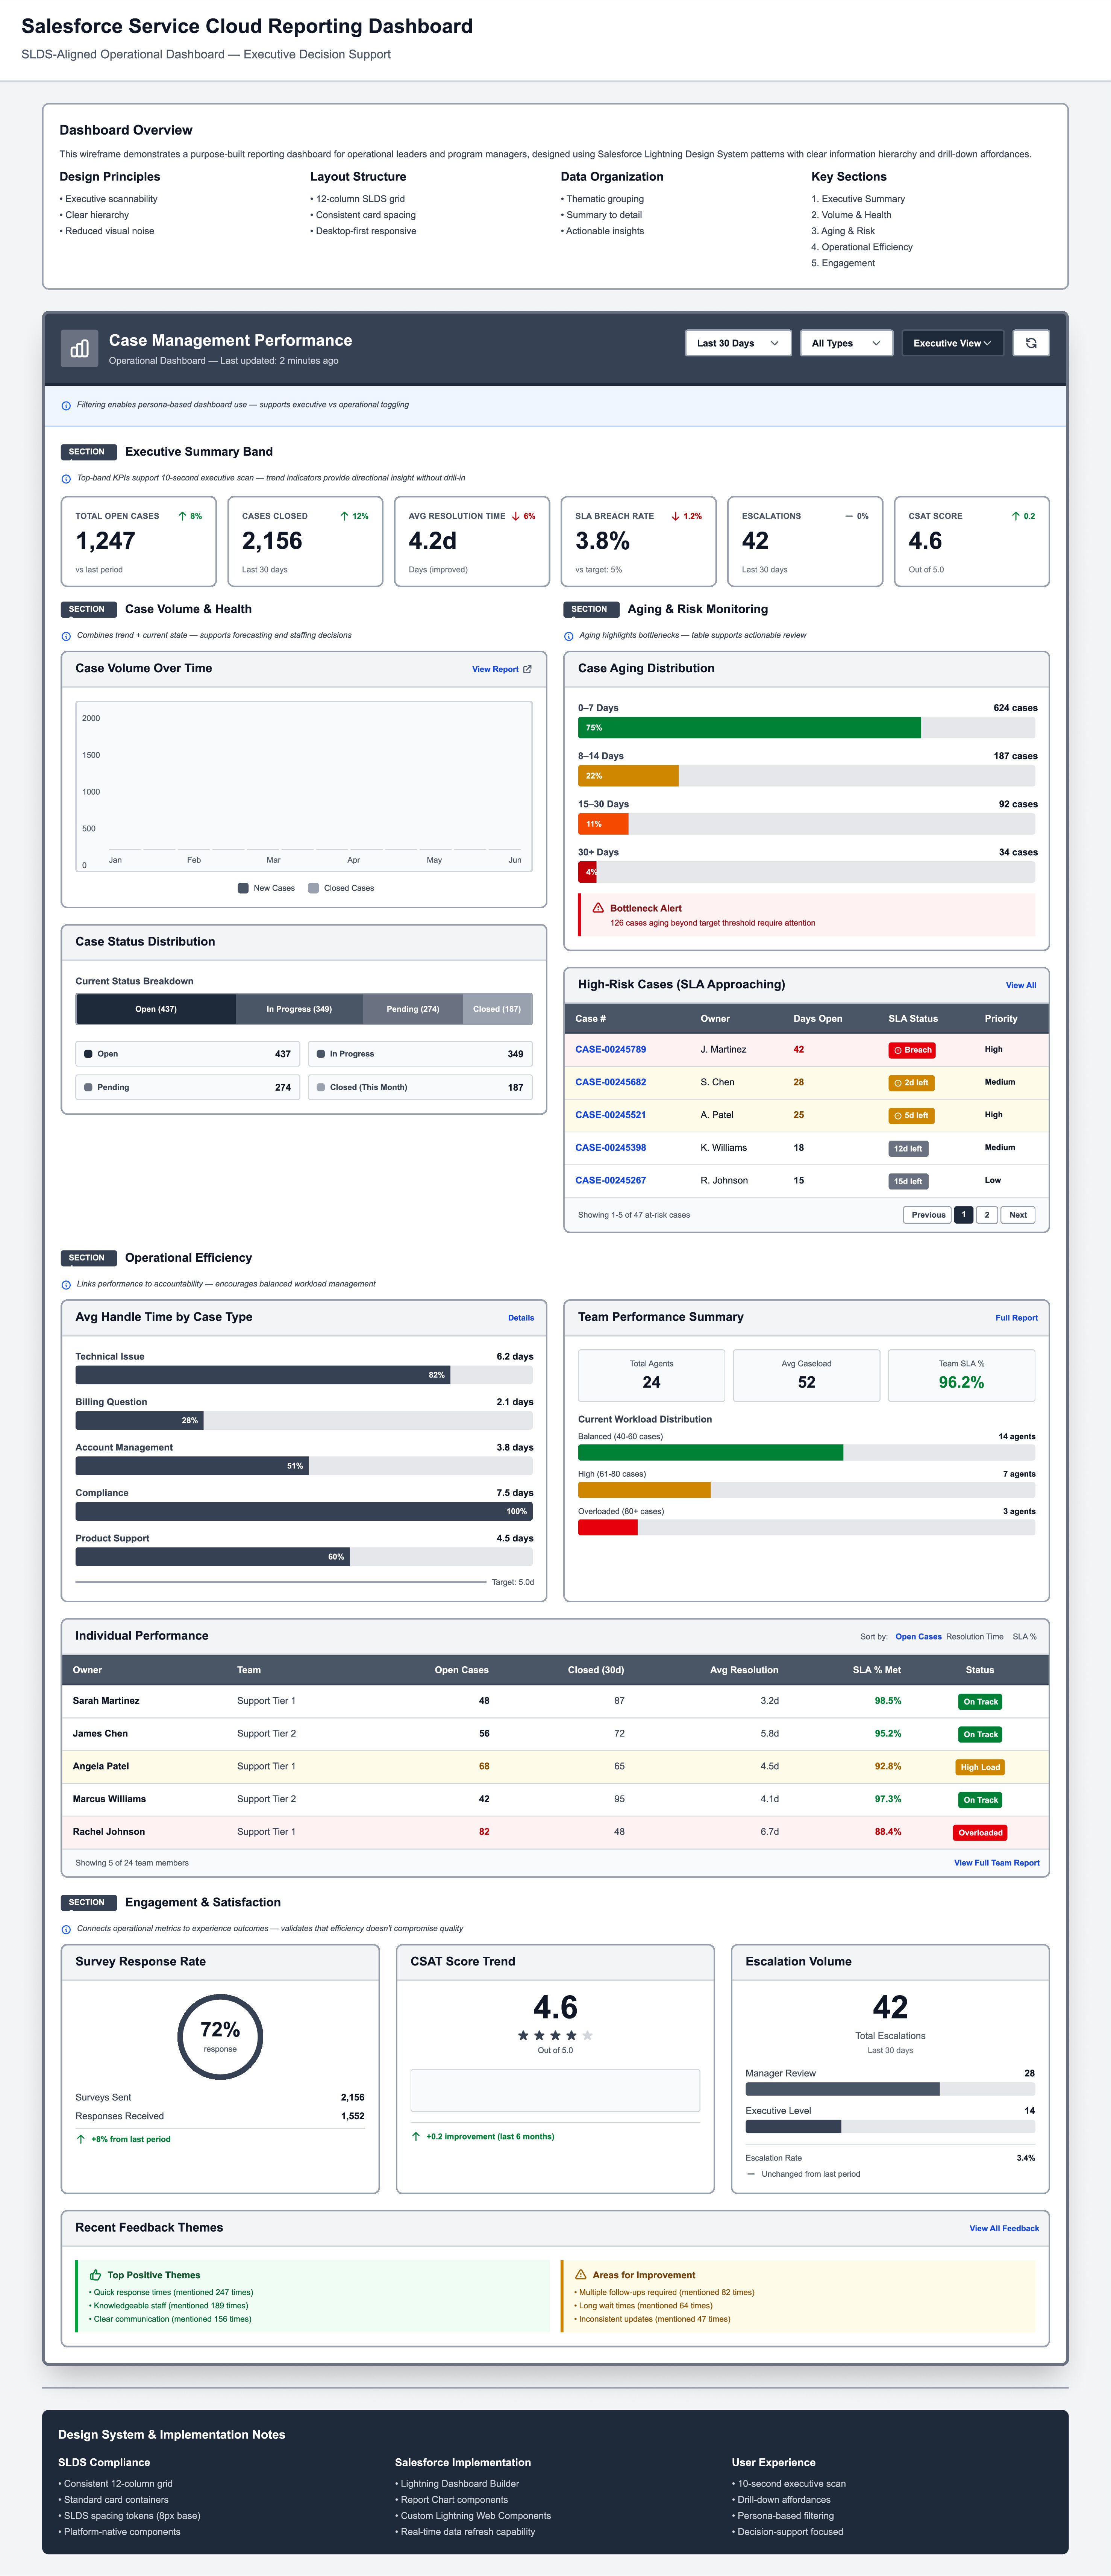Open the Executive View dropdown
Screen dimensions: 1111x2576
click(x=953, y=343)
